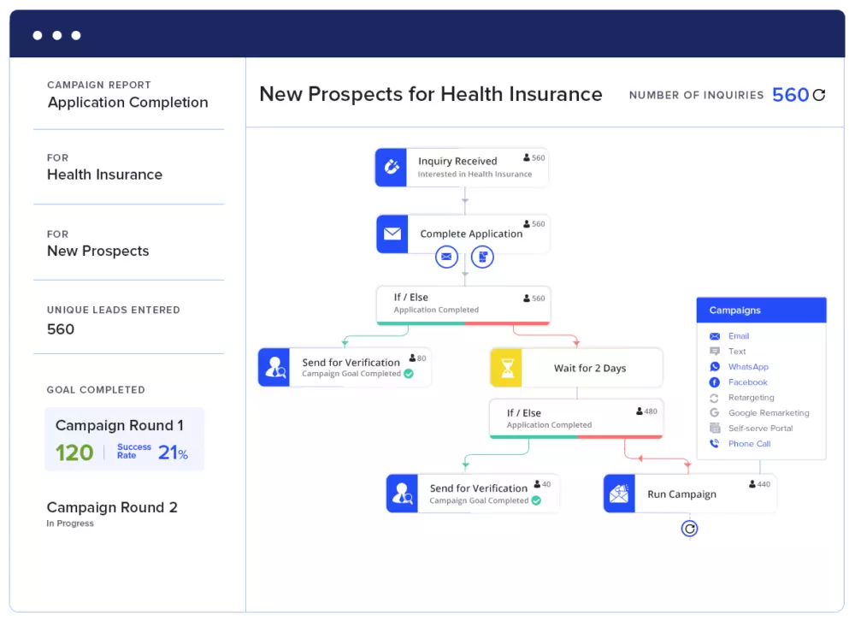
Task: Click the first If / Else node
Action: [463, 303]
